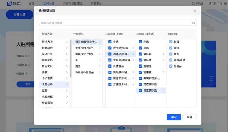Select 珠宝文玩 in 经营大类 list
Image resolution: width=229 pixels, height=132 pixels.
[54, 66]
